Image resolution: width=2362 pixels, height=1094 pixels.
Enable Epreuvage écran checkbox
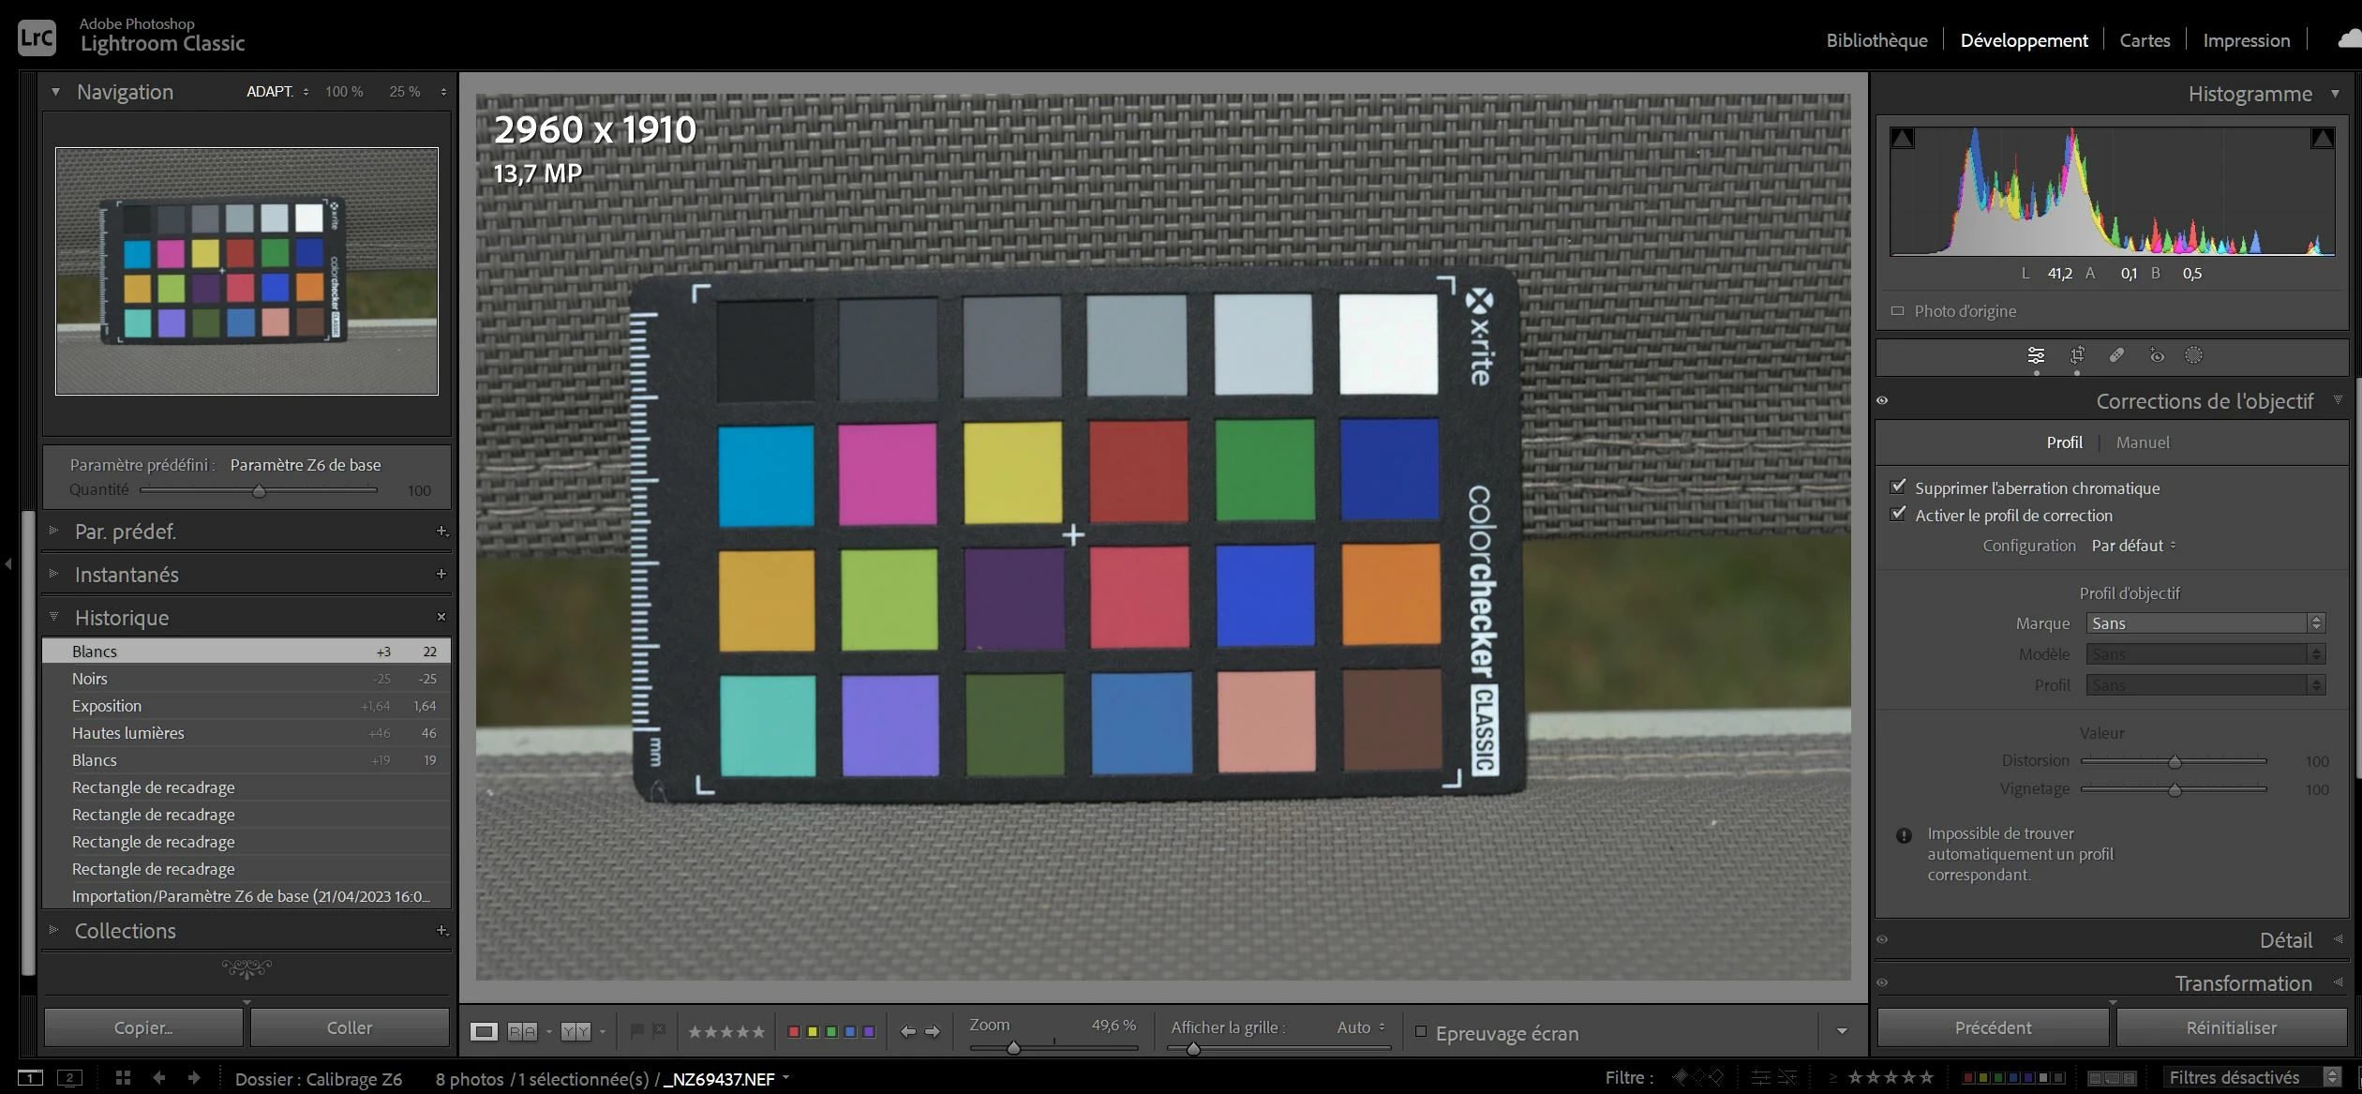pos(1421,1031)
